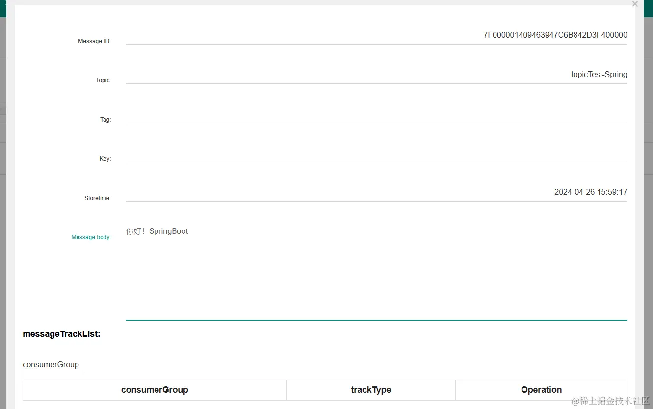Click the Tag label
653x409 pixels.
pos(105,120)
